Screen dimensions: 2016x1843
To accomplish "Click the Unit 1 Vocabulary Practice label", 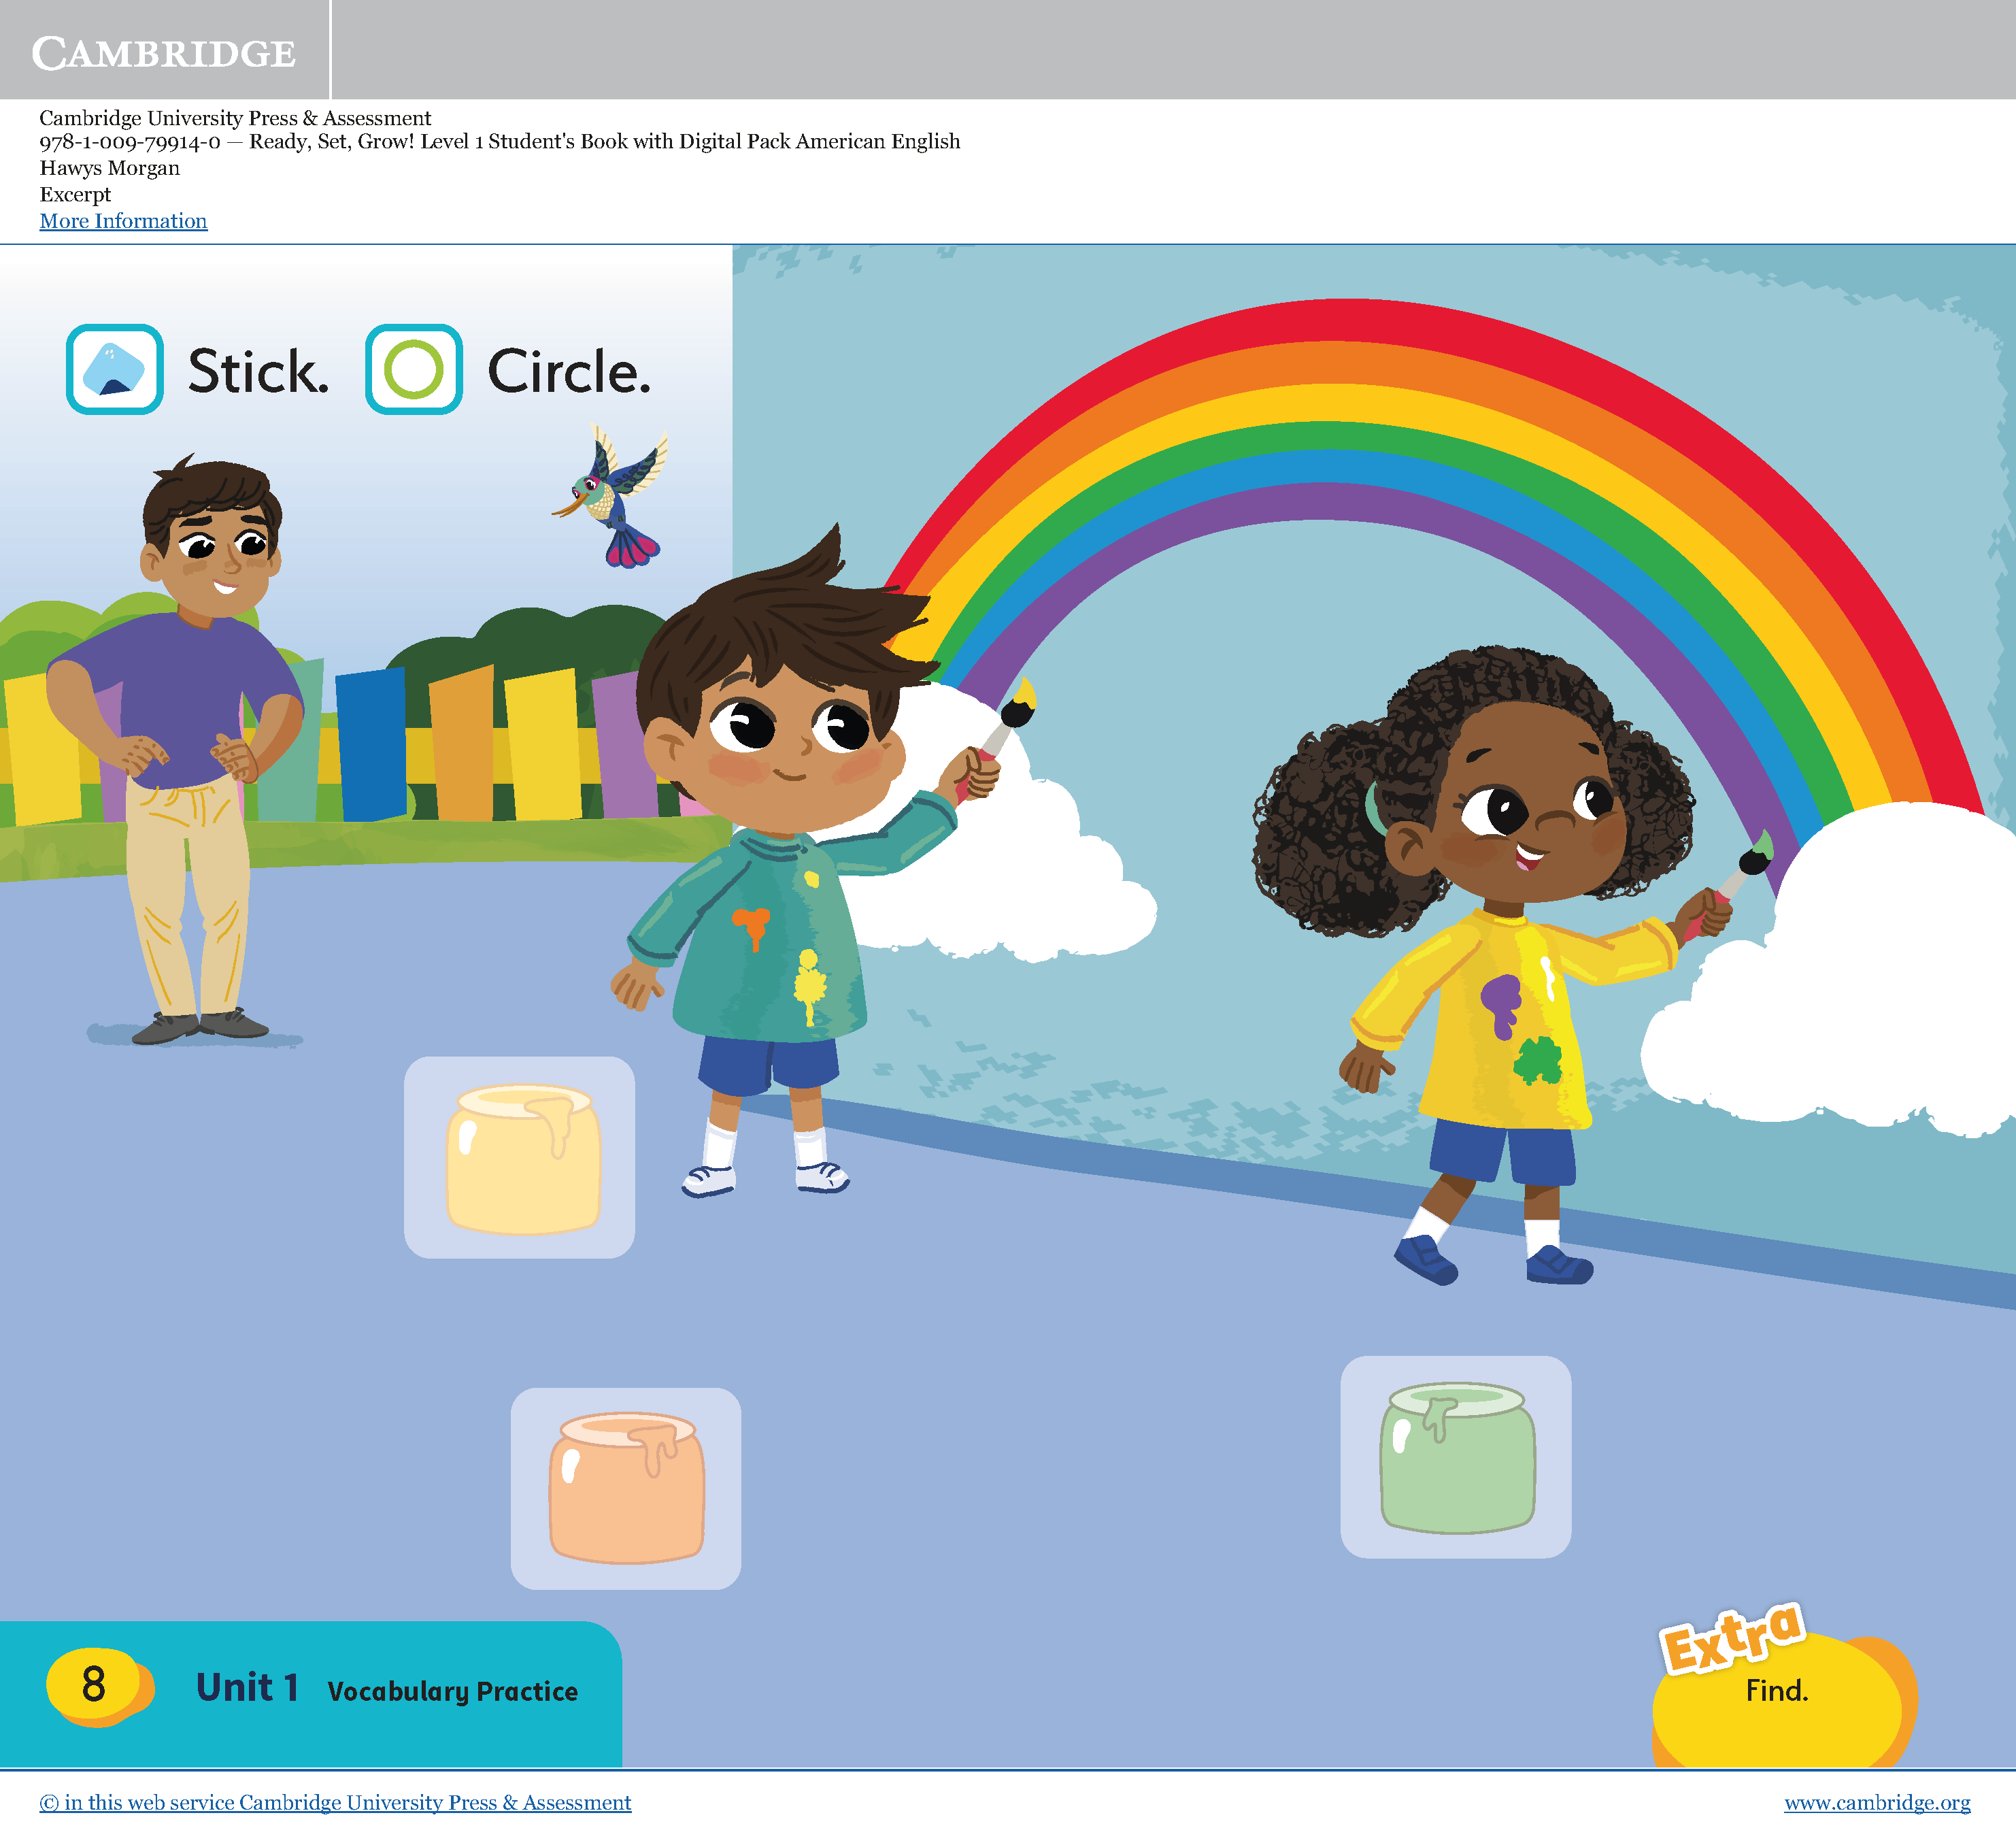I will click(x=386, y=1689).
